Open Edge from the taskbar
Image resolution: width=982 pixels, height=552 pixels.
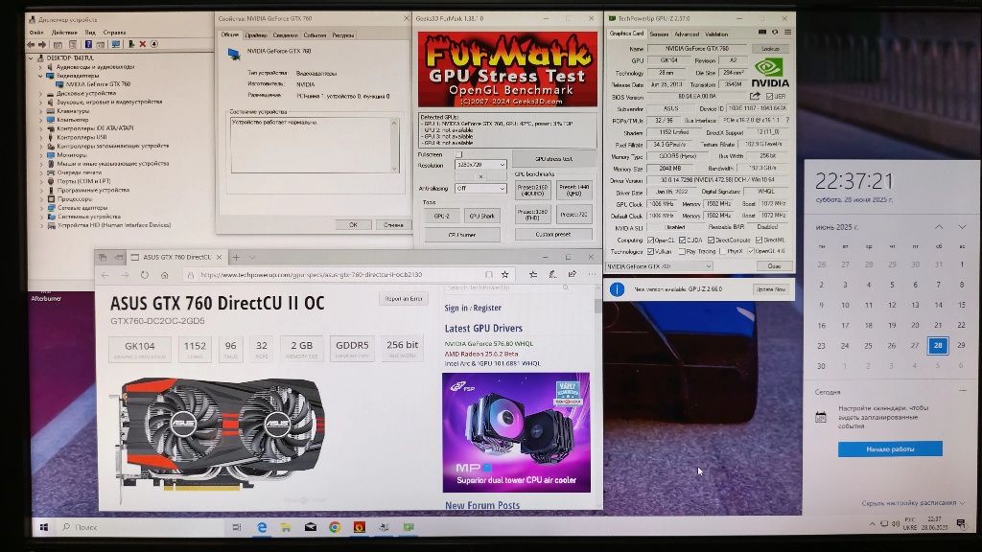tap(262, 527)
